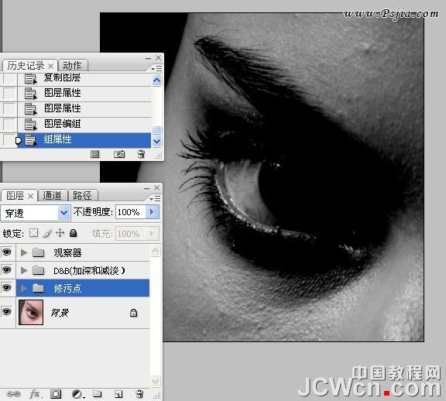Create new snapshot camera icon in History panel
The height and width of the screenshot is (401, 446).
pyautogui.click(x=119, y=154)
